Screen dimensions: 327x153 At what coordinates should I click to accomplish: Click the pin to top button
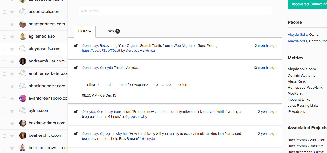click(x=163, y=85)
